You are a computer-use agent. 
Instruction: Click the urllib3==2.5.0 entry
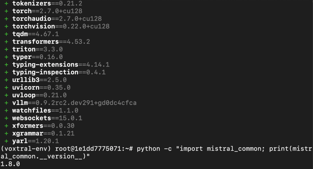39,80
